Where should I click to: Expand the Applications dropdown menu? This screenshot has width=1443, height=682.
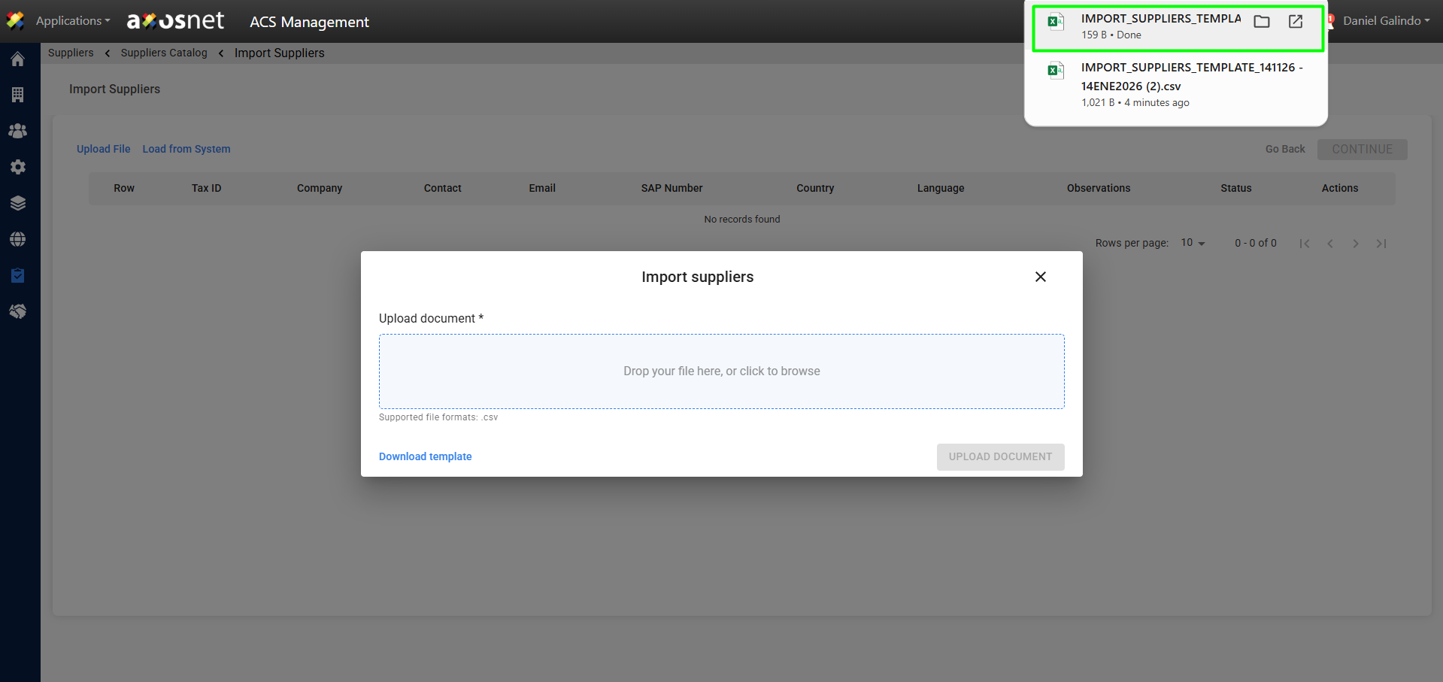[x=72, y=21]
